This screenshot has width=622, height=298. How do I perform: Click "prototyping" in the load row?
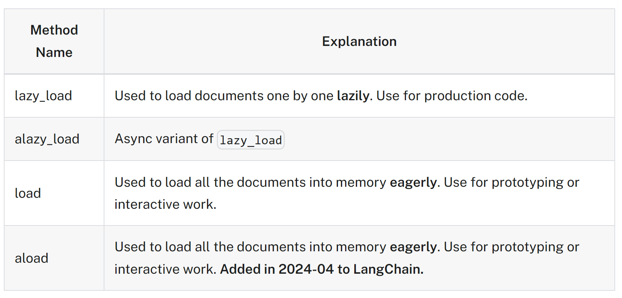[527, 182]
